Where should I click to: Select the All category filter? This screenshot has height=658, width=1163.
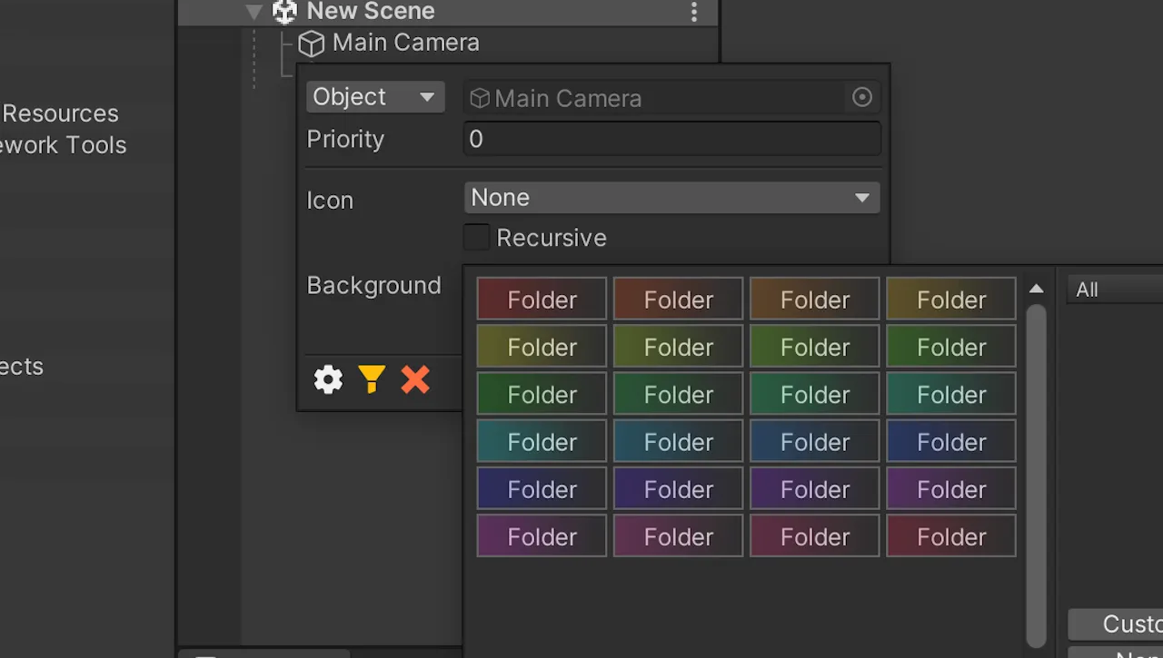tap(1115, 290)
